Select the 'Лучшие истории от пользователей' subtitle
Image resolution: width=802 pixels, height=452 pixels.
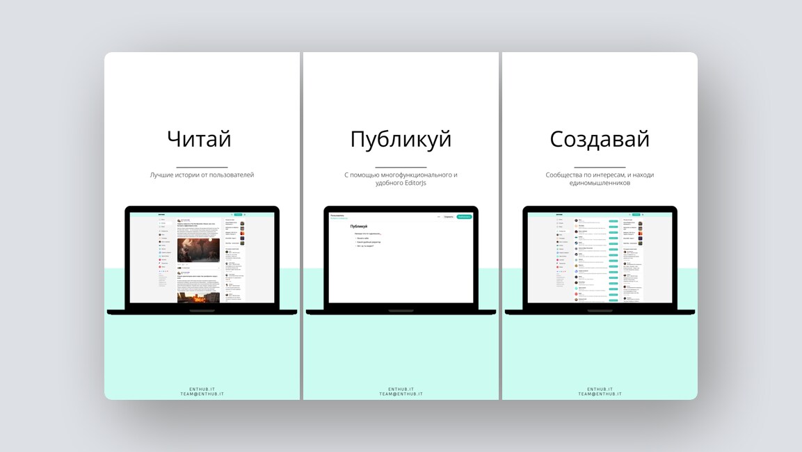[x=202, y=175]
